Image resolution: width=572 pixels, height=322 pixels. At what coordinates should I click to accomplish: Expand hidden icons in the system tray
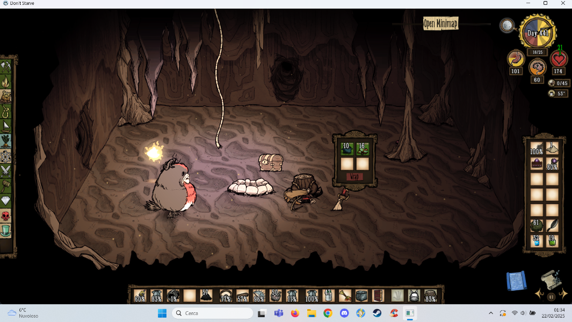click(490, 312)
